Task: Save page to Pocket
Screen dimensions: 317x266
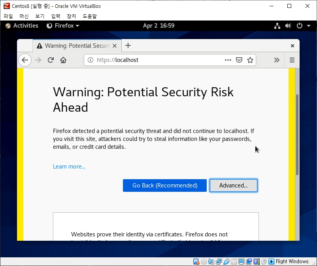Action: pos(239,60)
